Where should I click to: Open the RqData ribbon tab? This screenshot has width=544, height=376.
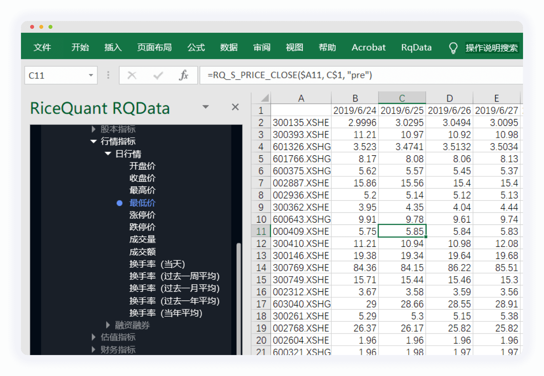(x=416, y=47)
